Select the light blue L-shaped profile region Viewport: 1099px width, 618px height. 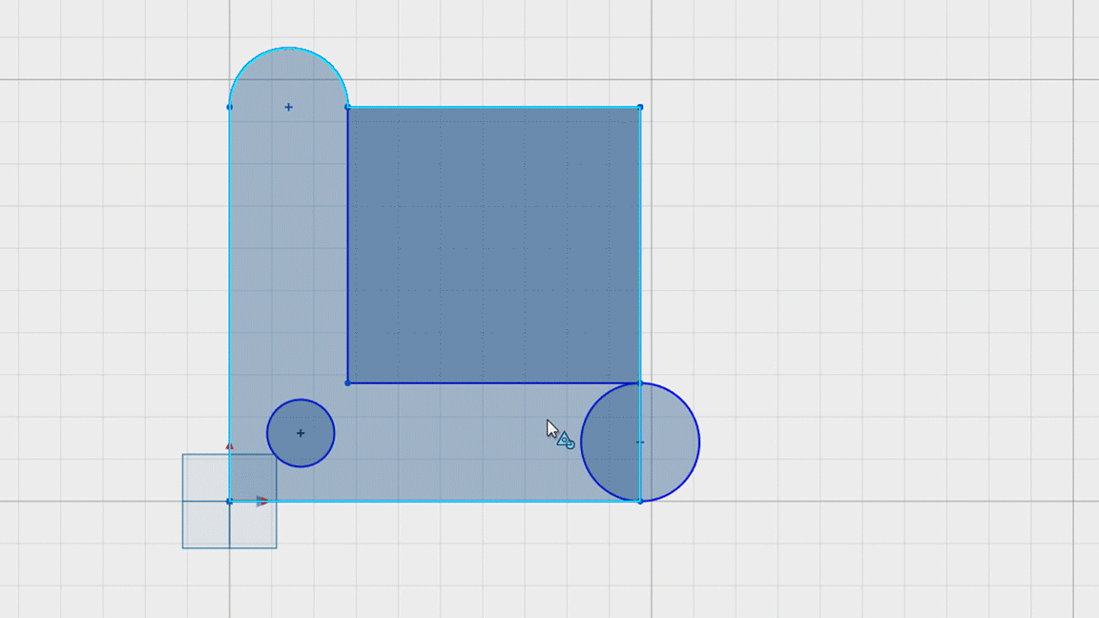click(x=287, y=280)
